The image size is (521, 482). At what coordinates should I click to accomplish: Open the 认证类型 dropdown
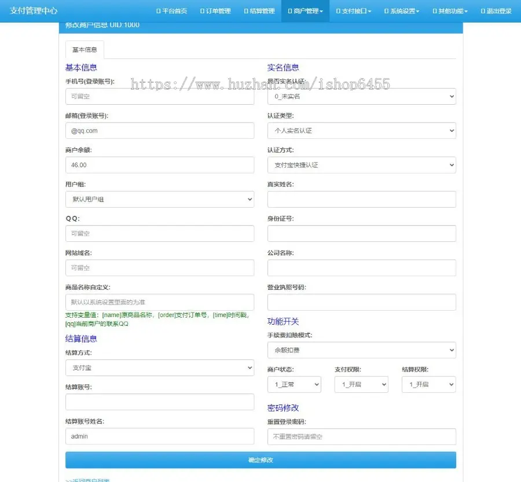pos(361,131)
